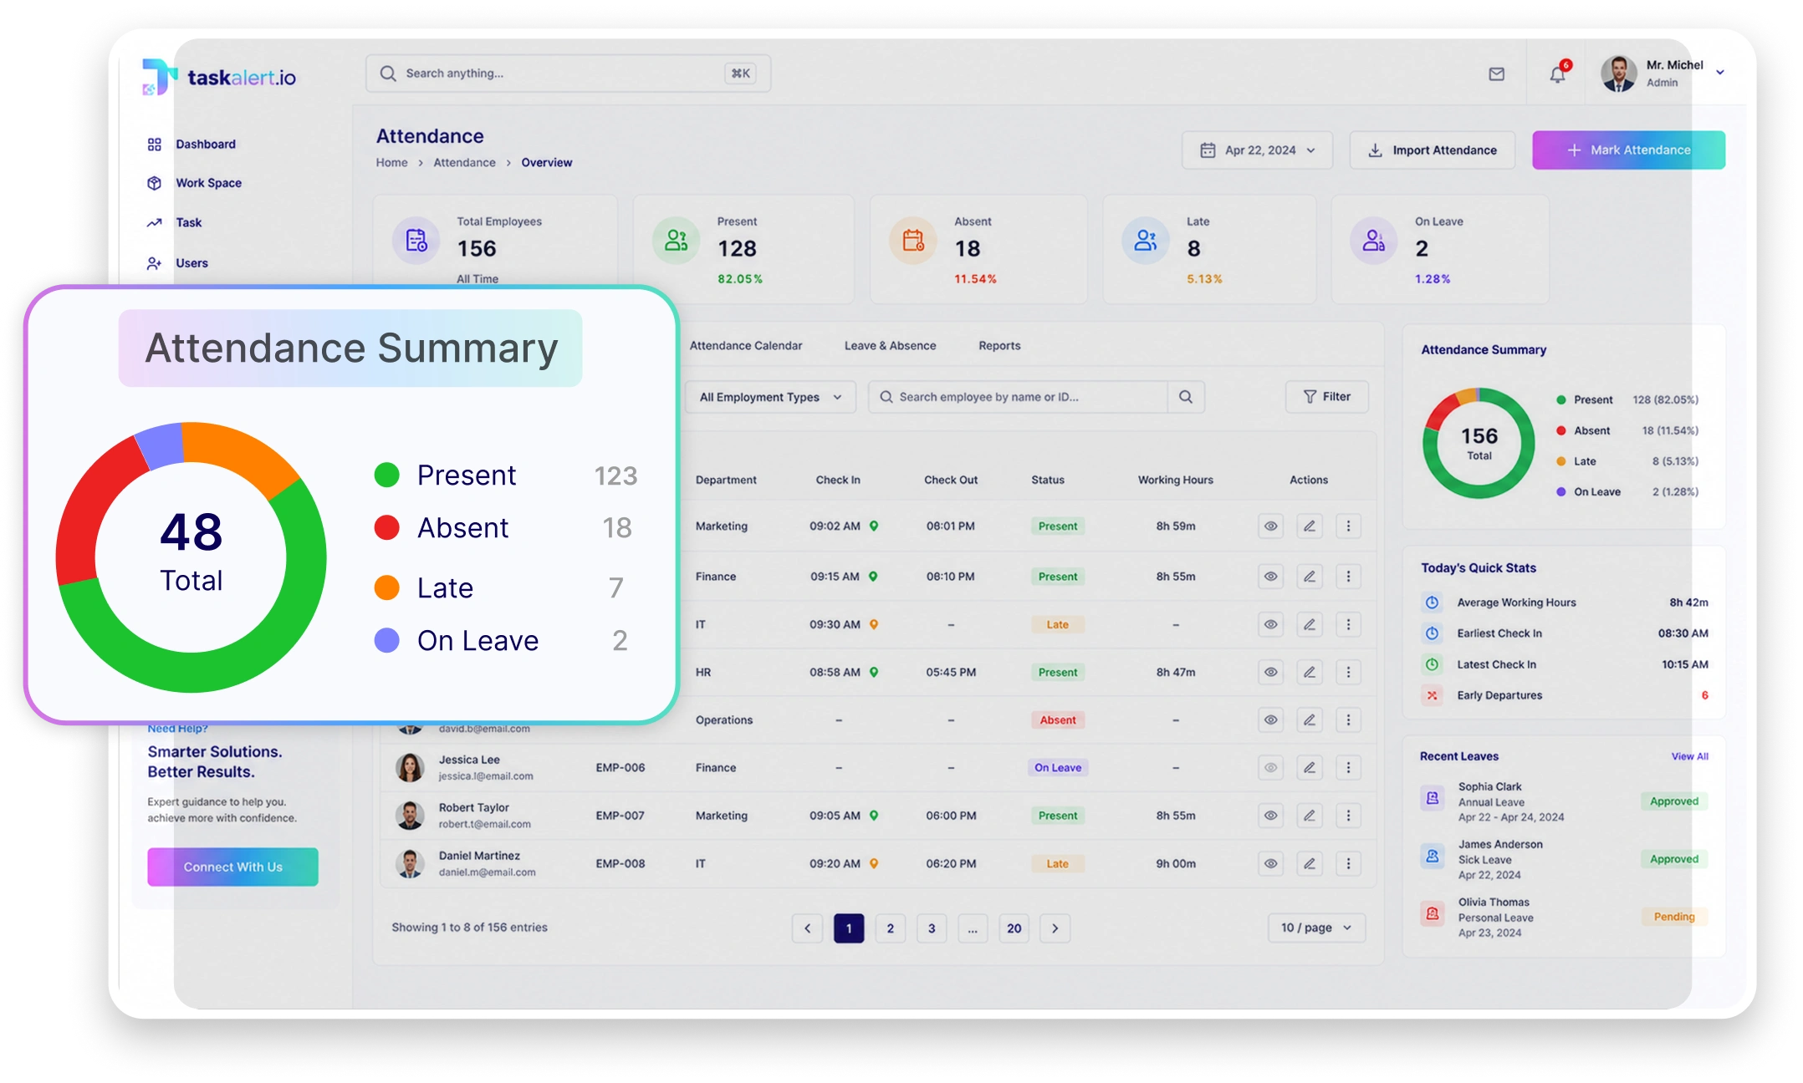Go to Home breadcrumb

391,163
